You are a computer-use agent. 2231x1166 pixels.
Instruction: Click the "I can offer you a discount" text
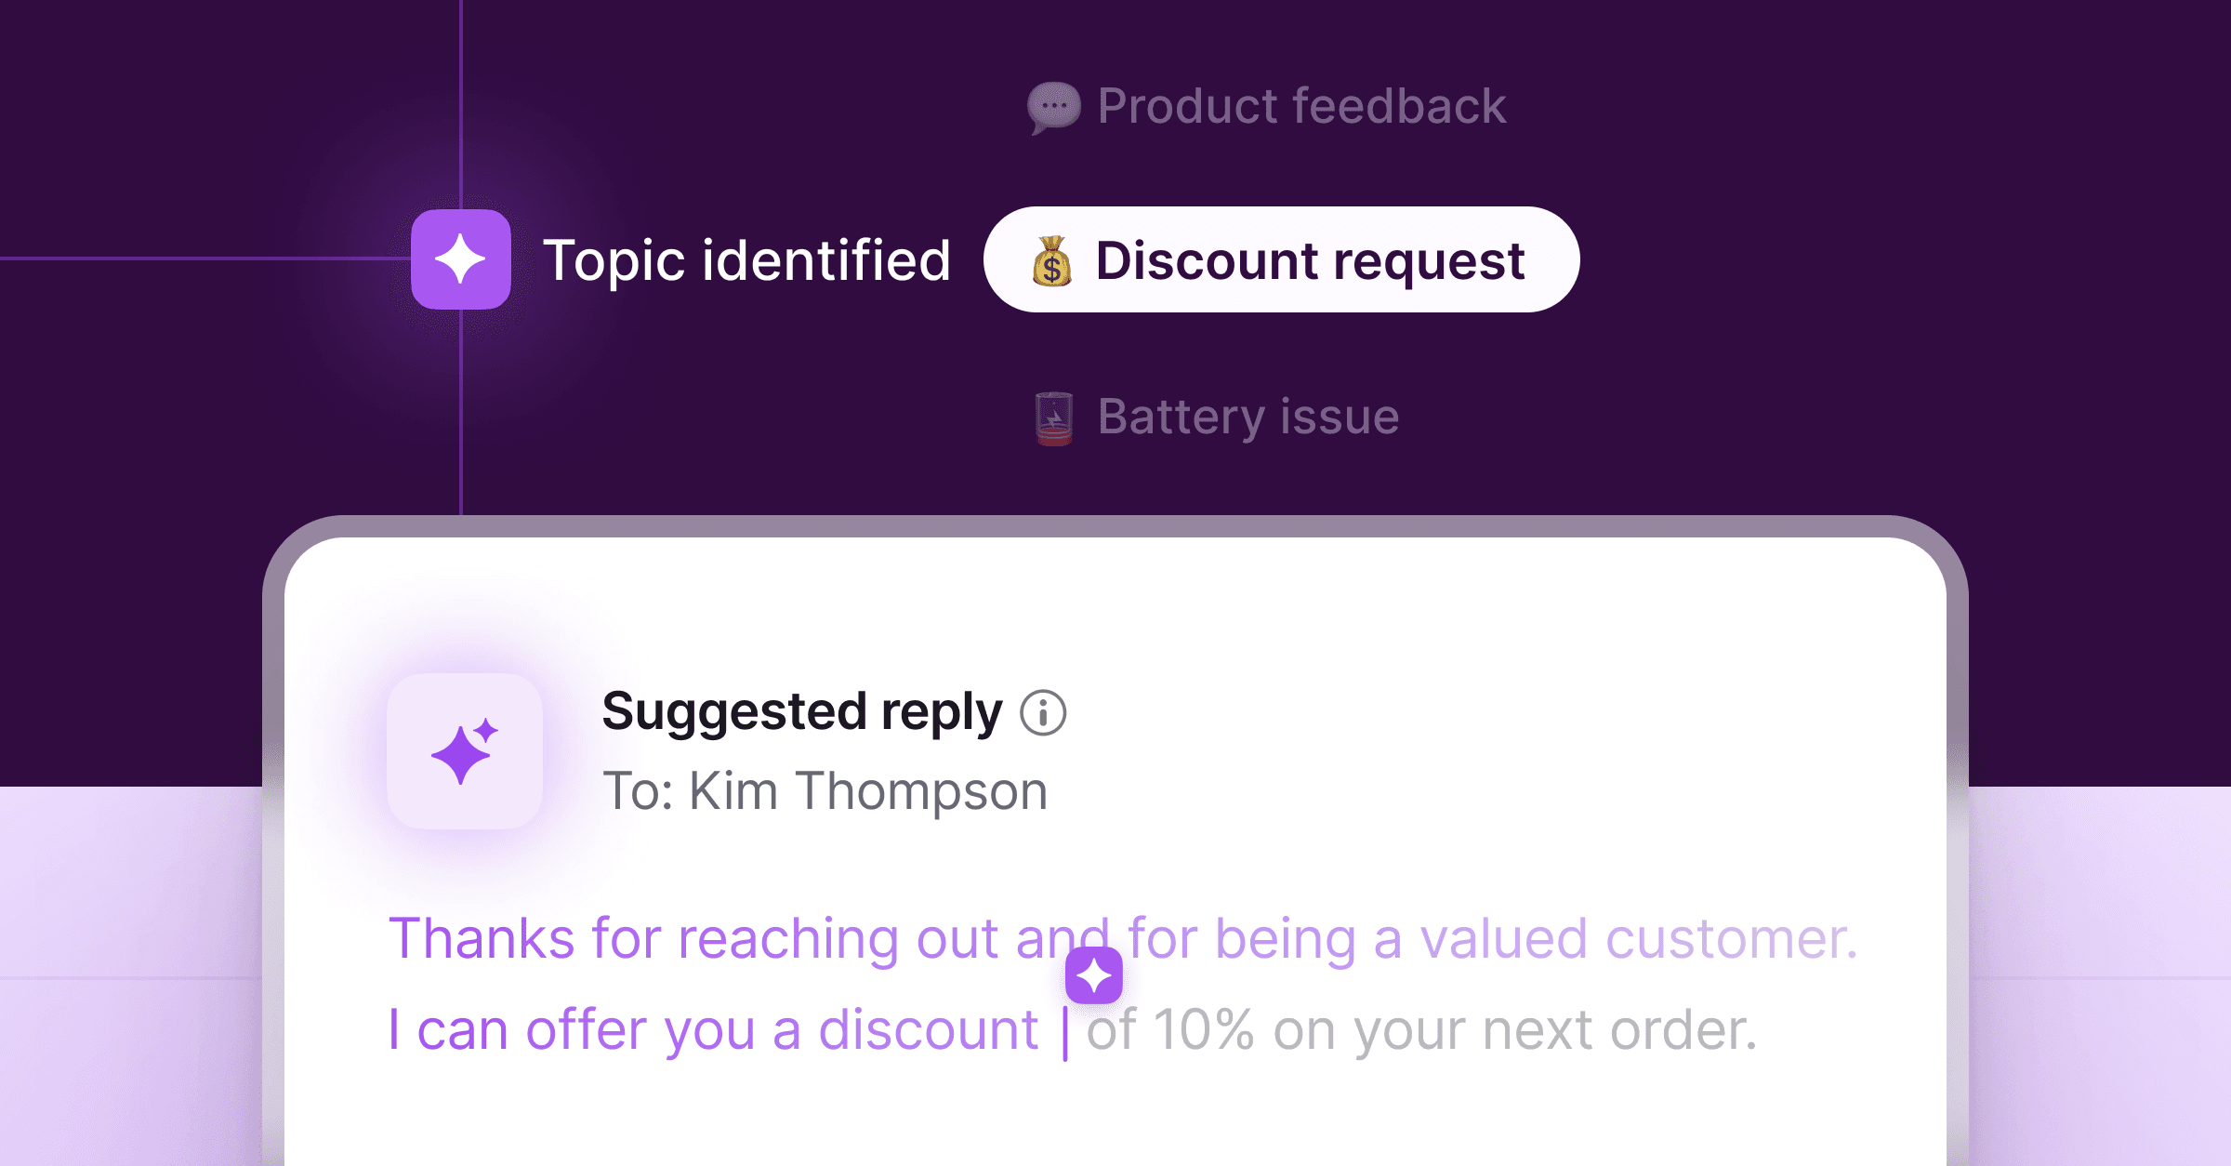[x=712, y=1030]
